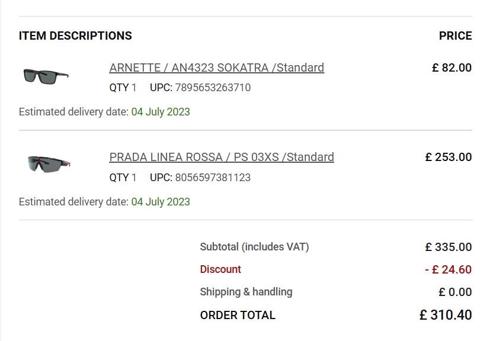Click the black Arnette sunglasses thumbnail
The width and height of the screenshot is (490, 341).
coord(46,76)
